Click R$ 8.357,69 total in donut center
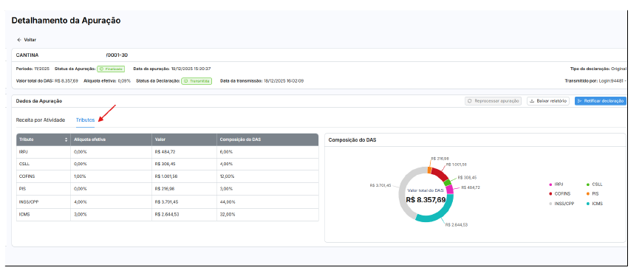 426,200
